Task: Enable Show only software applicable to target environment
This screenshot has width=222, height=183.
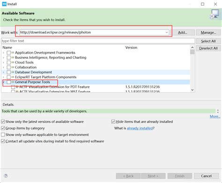Action: coord(3,134)
